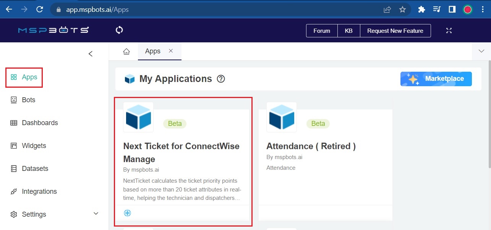The image size is (491, 230).
Task: Click the fullscreen expand icon in top bar
Action: (x=449, y=31)
